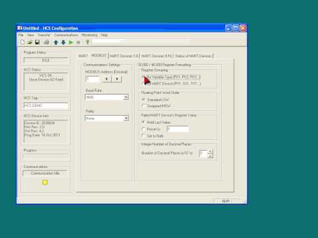Image resolution: width=318 pixels, height=238 pixels.
Task: Open the Communications menu
Action: tap(66, 35)
